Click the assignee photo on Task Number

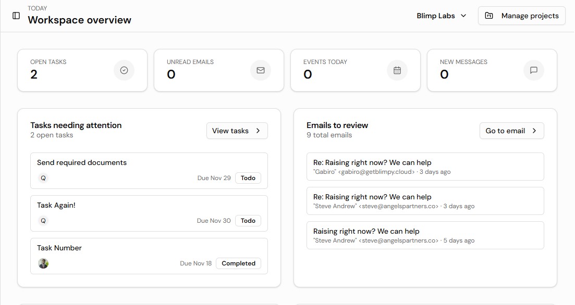43,263
